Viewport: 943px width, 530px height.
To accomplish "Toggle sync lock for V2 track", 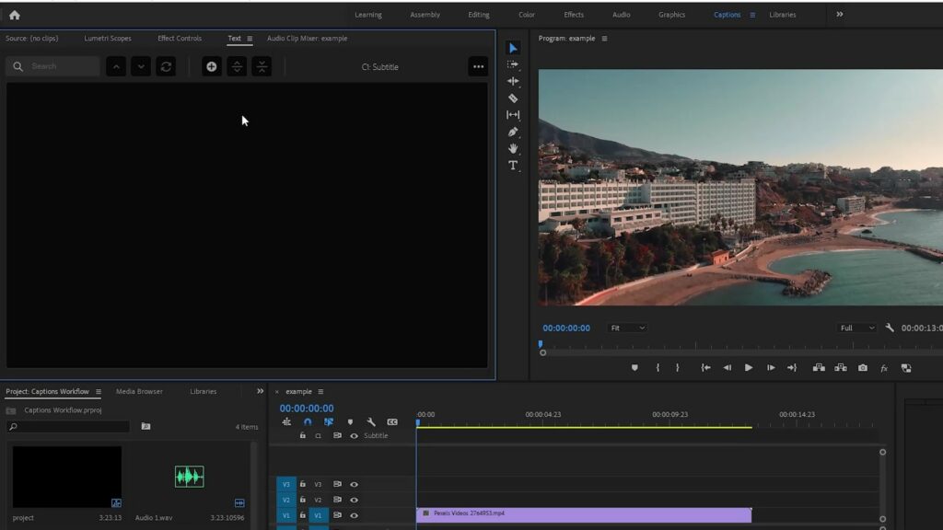I will pos(337,500).
